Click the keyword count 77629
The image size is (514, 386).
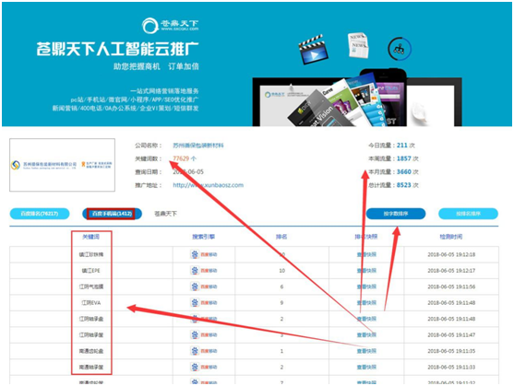(x=181, y=158)
